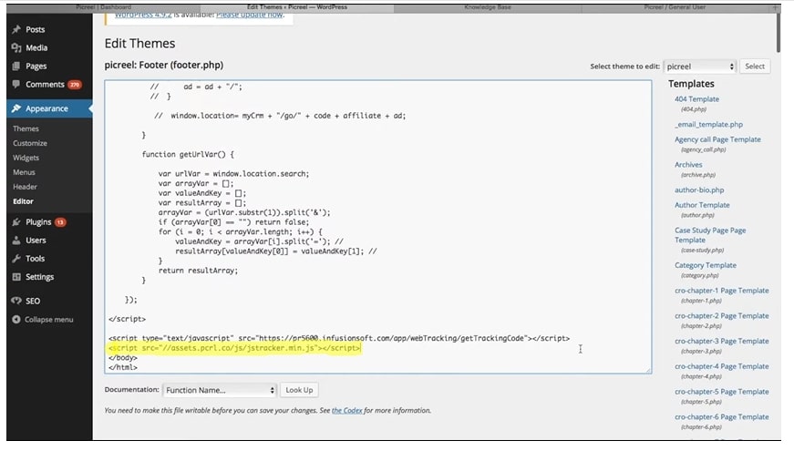Click the Tools wrench icon
Screen dimensions: 794x451
tap(16, 258)
